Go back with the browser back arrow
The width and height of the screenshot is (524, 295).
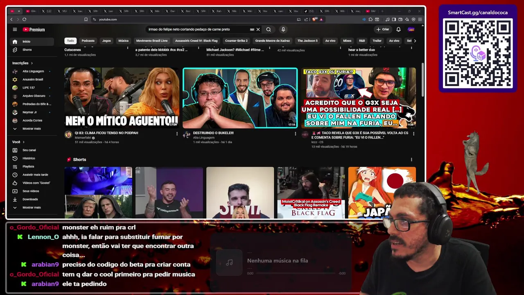[11, 19]
